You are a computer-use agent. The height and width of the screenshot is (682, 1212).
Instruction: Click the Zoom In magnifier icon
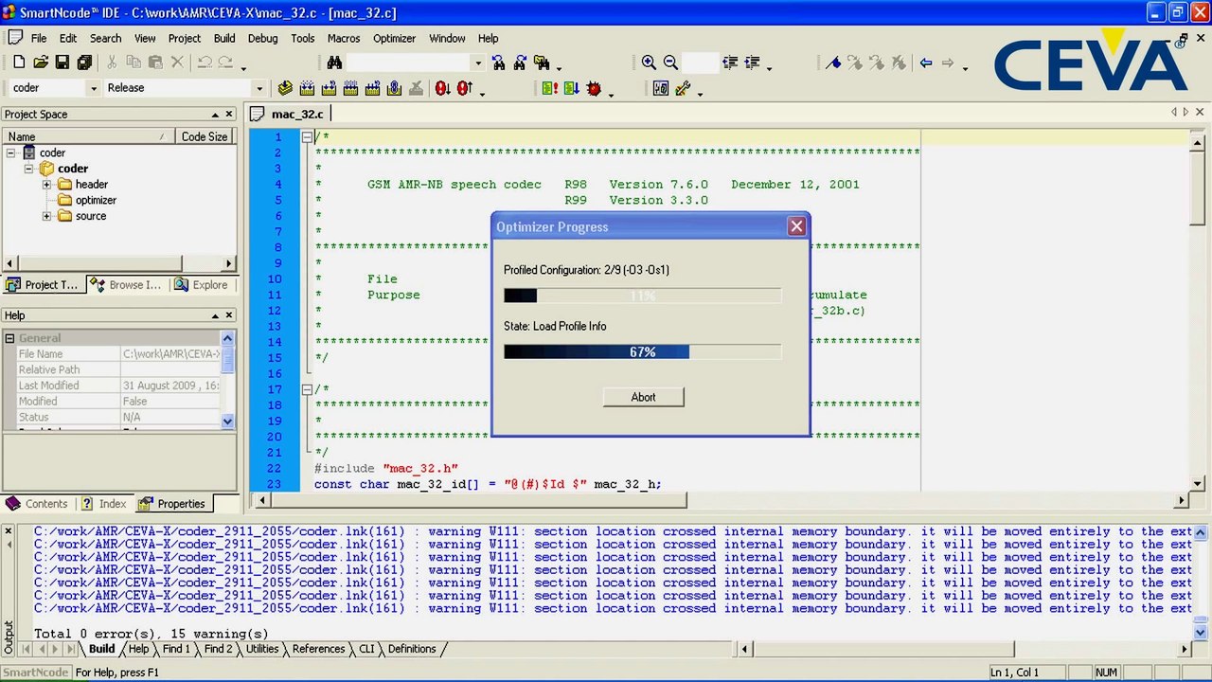[x=649, y=63]
